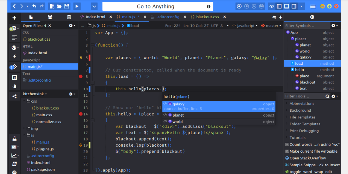Open the Collaboration people tab in the left pane
This screenshot has width=348, height=174.
pyautogui.click(x=50, y=17)
